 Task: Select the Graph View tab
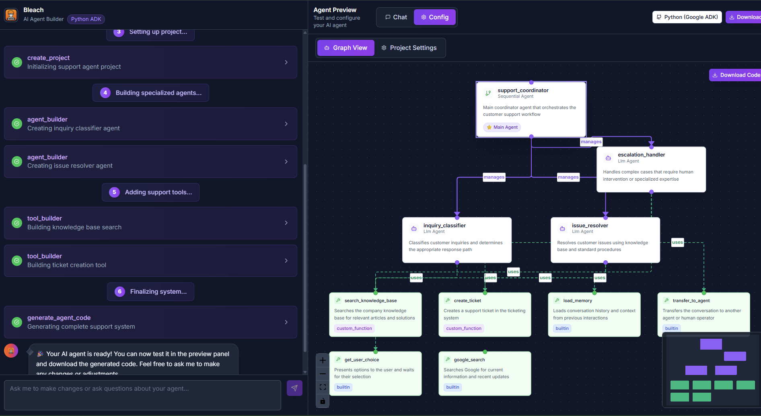[346, 48]
